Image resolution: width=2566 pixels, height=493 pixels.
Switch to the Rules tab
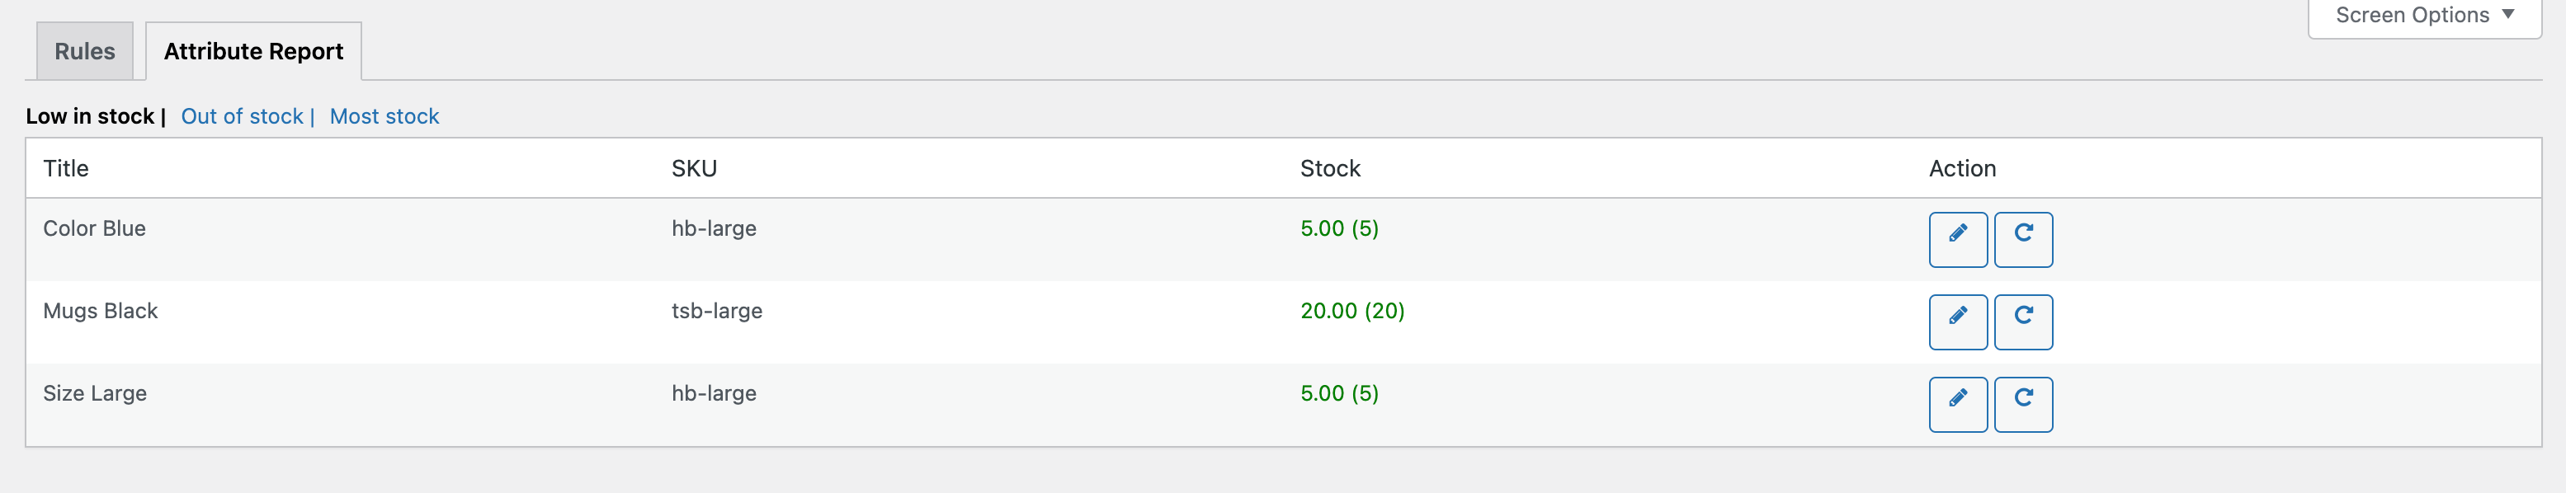(x=83, y=51)
